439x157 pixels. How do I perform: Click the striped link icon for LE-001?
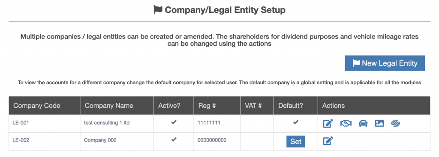[395, 123]
